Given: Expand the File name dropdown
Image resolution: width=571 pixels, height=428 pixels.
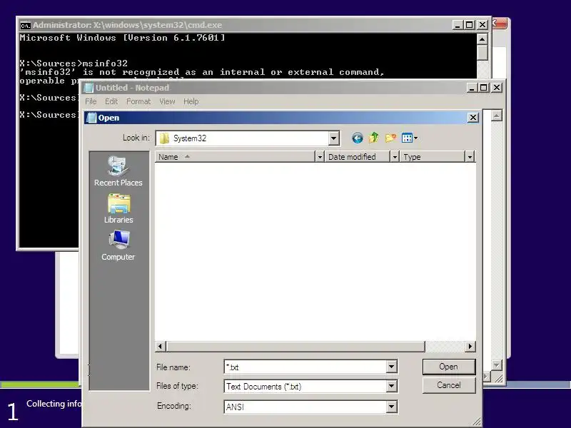Looking at the screenshot, I should click(x=391, y=367).
